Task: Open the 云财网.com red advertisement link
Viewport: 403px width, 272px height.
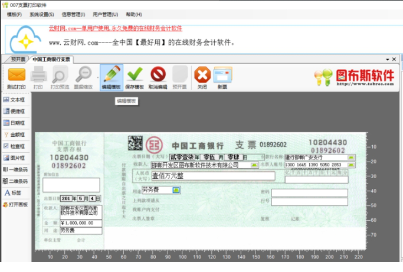Action: pos(116,28)
